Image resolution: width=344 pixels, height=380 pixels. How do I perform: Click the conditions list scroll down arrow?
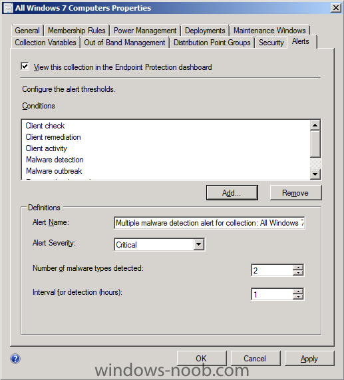coord(315,174)
